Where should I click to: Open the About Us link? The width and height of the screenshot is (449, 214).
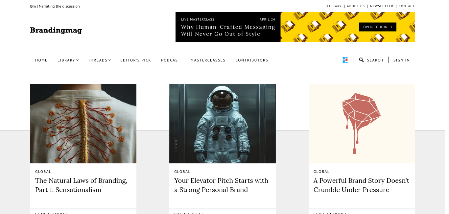point(356,6)
